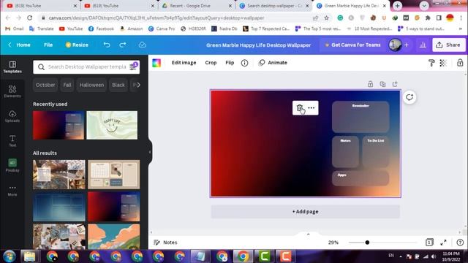468x263 pixels.
Task: Click the trash delete icon on canvas
Action: pos(299,107)
